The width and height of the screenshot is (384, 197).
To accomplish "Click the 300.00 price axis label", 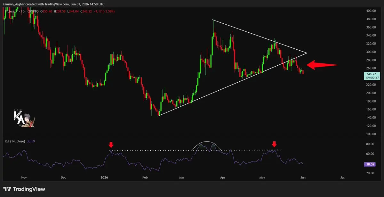I will tap(372, 52).
